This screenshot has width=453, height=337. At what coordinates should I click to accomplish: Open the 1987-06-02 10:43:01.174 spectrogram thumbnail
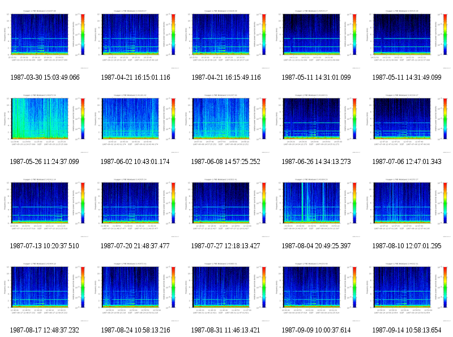(135, 123)
